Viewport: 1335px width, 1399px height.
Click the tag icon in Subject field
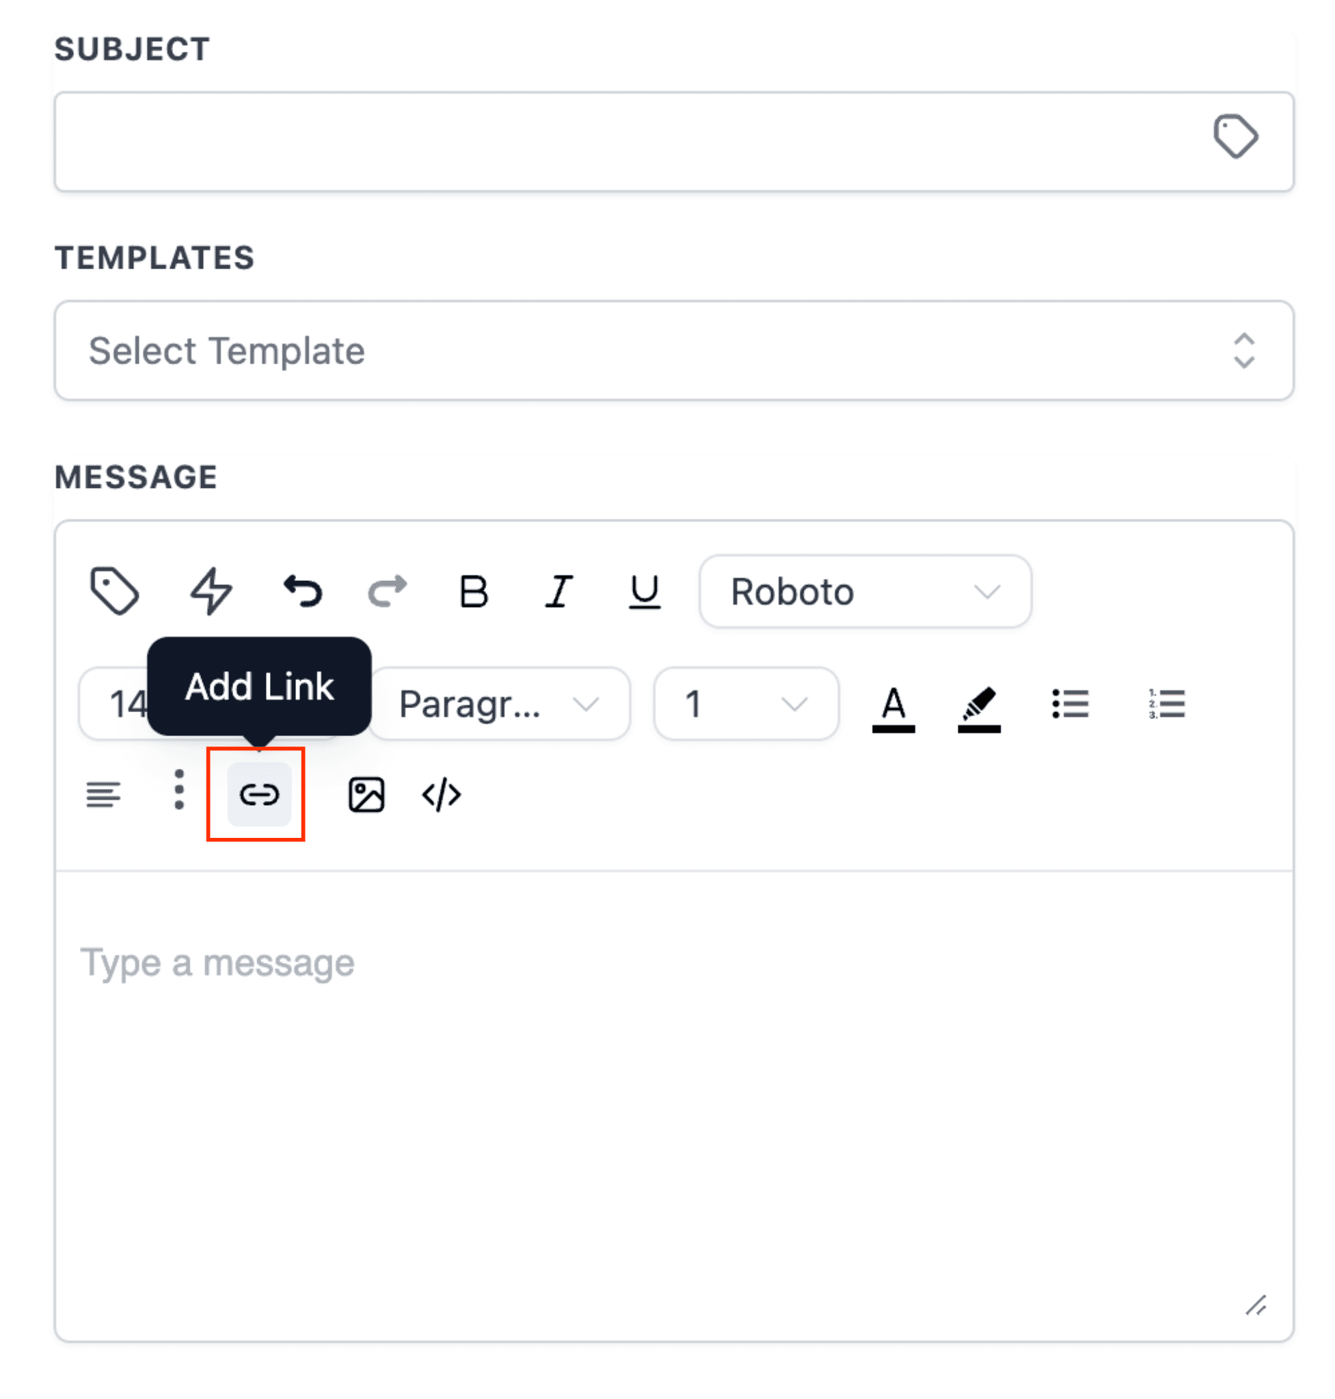click(x=1236, y=136)
